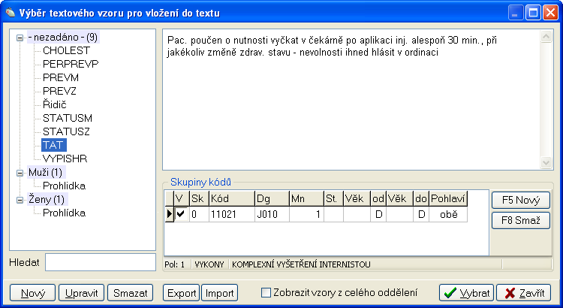Viewport: 563px width, 308px height.
Task: Click the Export button
Action: (182, 293)
